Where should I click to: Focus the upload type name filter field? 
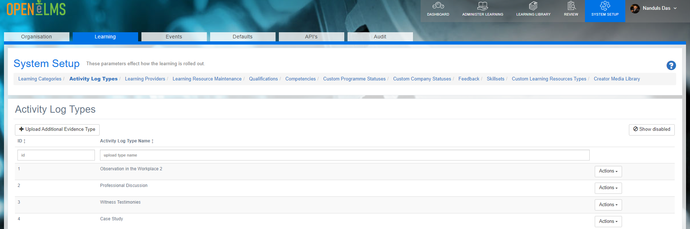pyautogui.click(x=345, y=155)
